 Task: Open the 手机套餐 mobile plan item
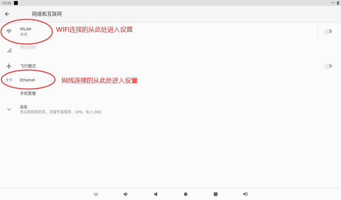pos(28,93)
